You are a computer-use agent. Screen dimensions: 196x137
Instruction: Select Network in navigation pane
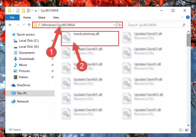click(x=23, y=101)
